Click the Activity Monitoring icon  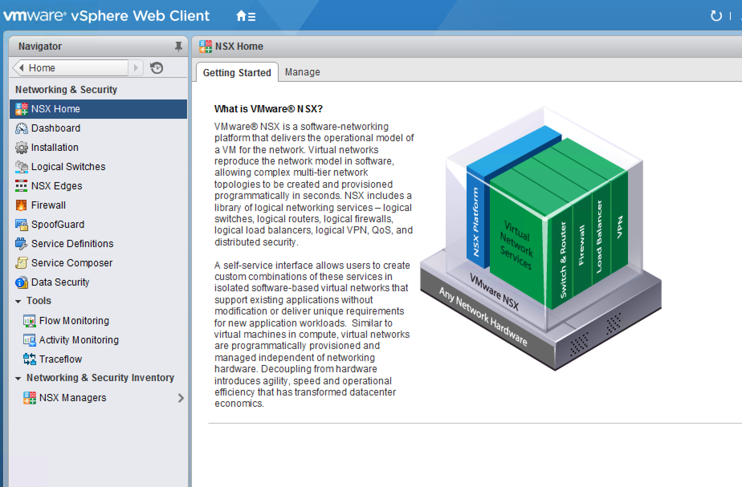click(29, 340)
